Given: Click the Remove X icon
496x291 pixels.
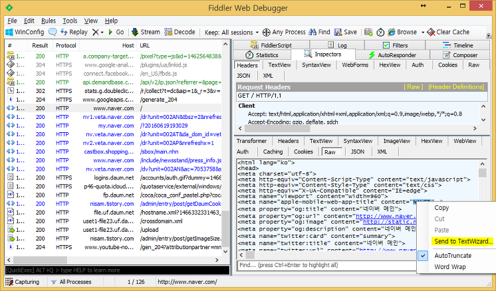Looking at the screenshot, I should [x=95, y=33].
